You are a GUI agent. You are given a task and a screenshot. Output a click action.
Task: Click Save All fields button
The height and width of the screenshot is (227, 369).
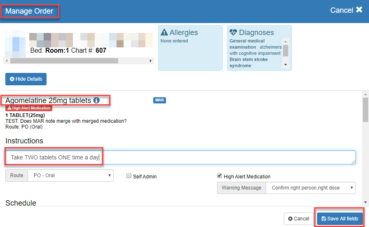click(340, 218)
